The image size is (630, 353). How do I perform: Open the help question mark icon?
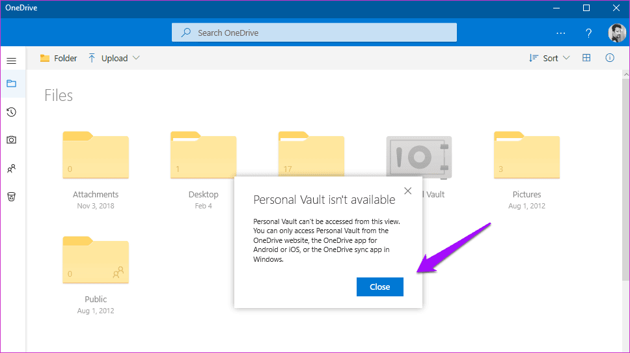coord(588,33)
